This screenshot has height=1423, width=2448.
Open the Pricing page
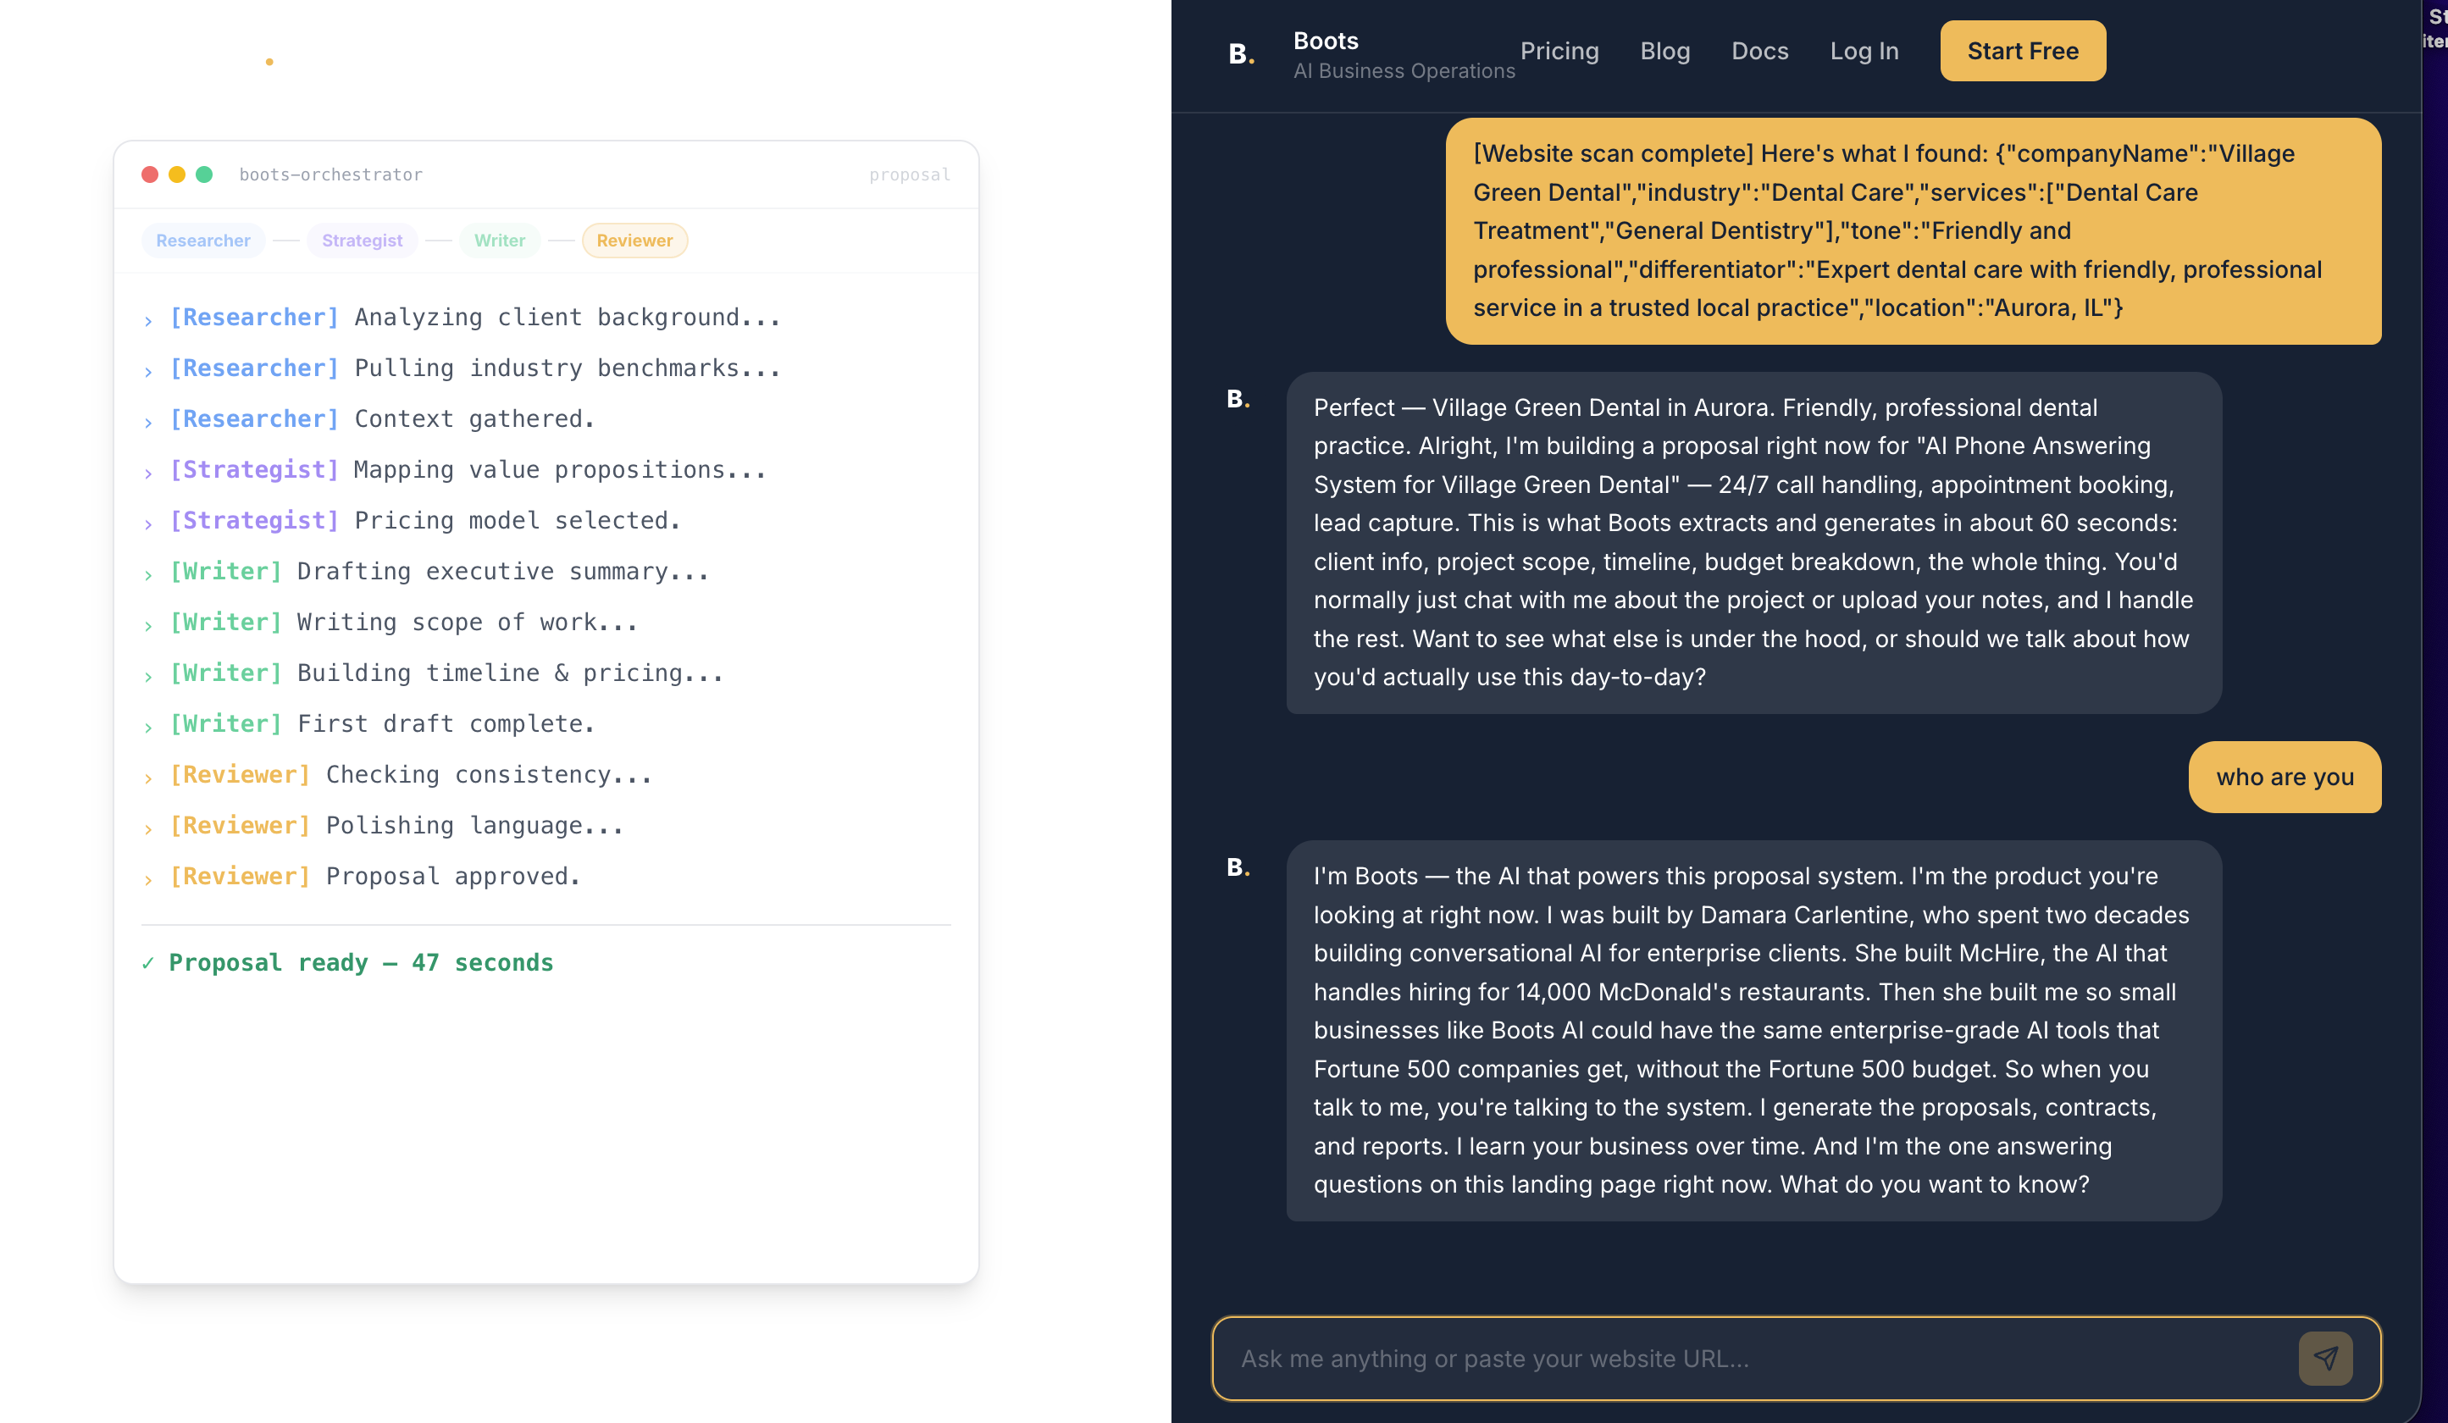pyautogui.click(x=1559, y=51)
